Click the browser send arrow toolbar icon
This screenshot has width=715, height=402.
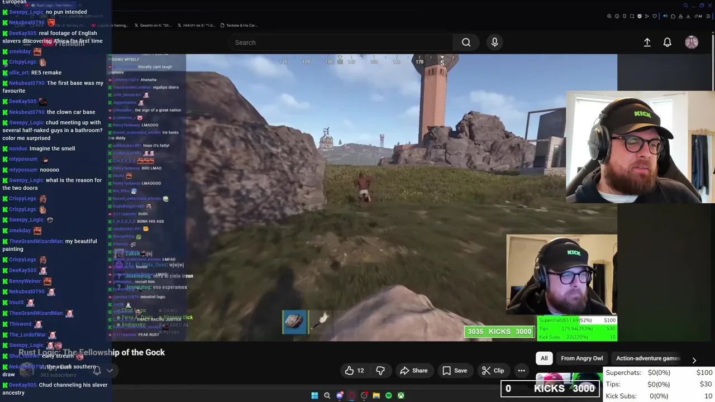(x=647, y=16)
